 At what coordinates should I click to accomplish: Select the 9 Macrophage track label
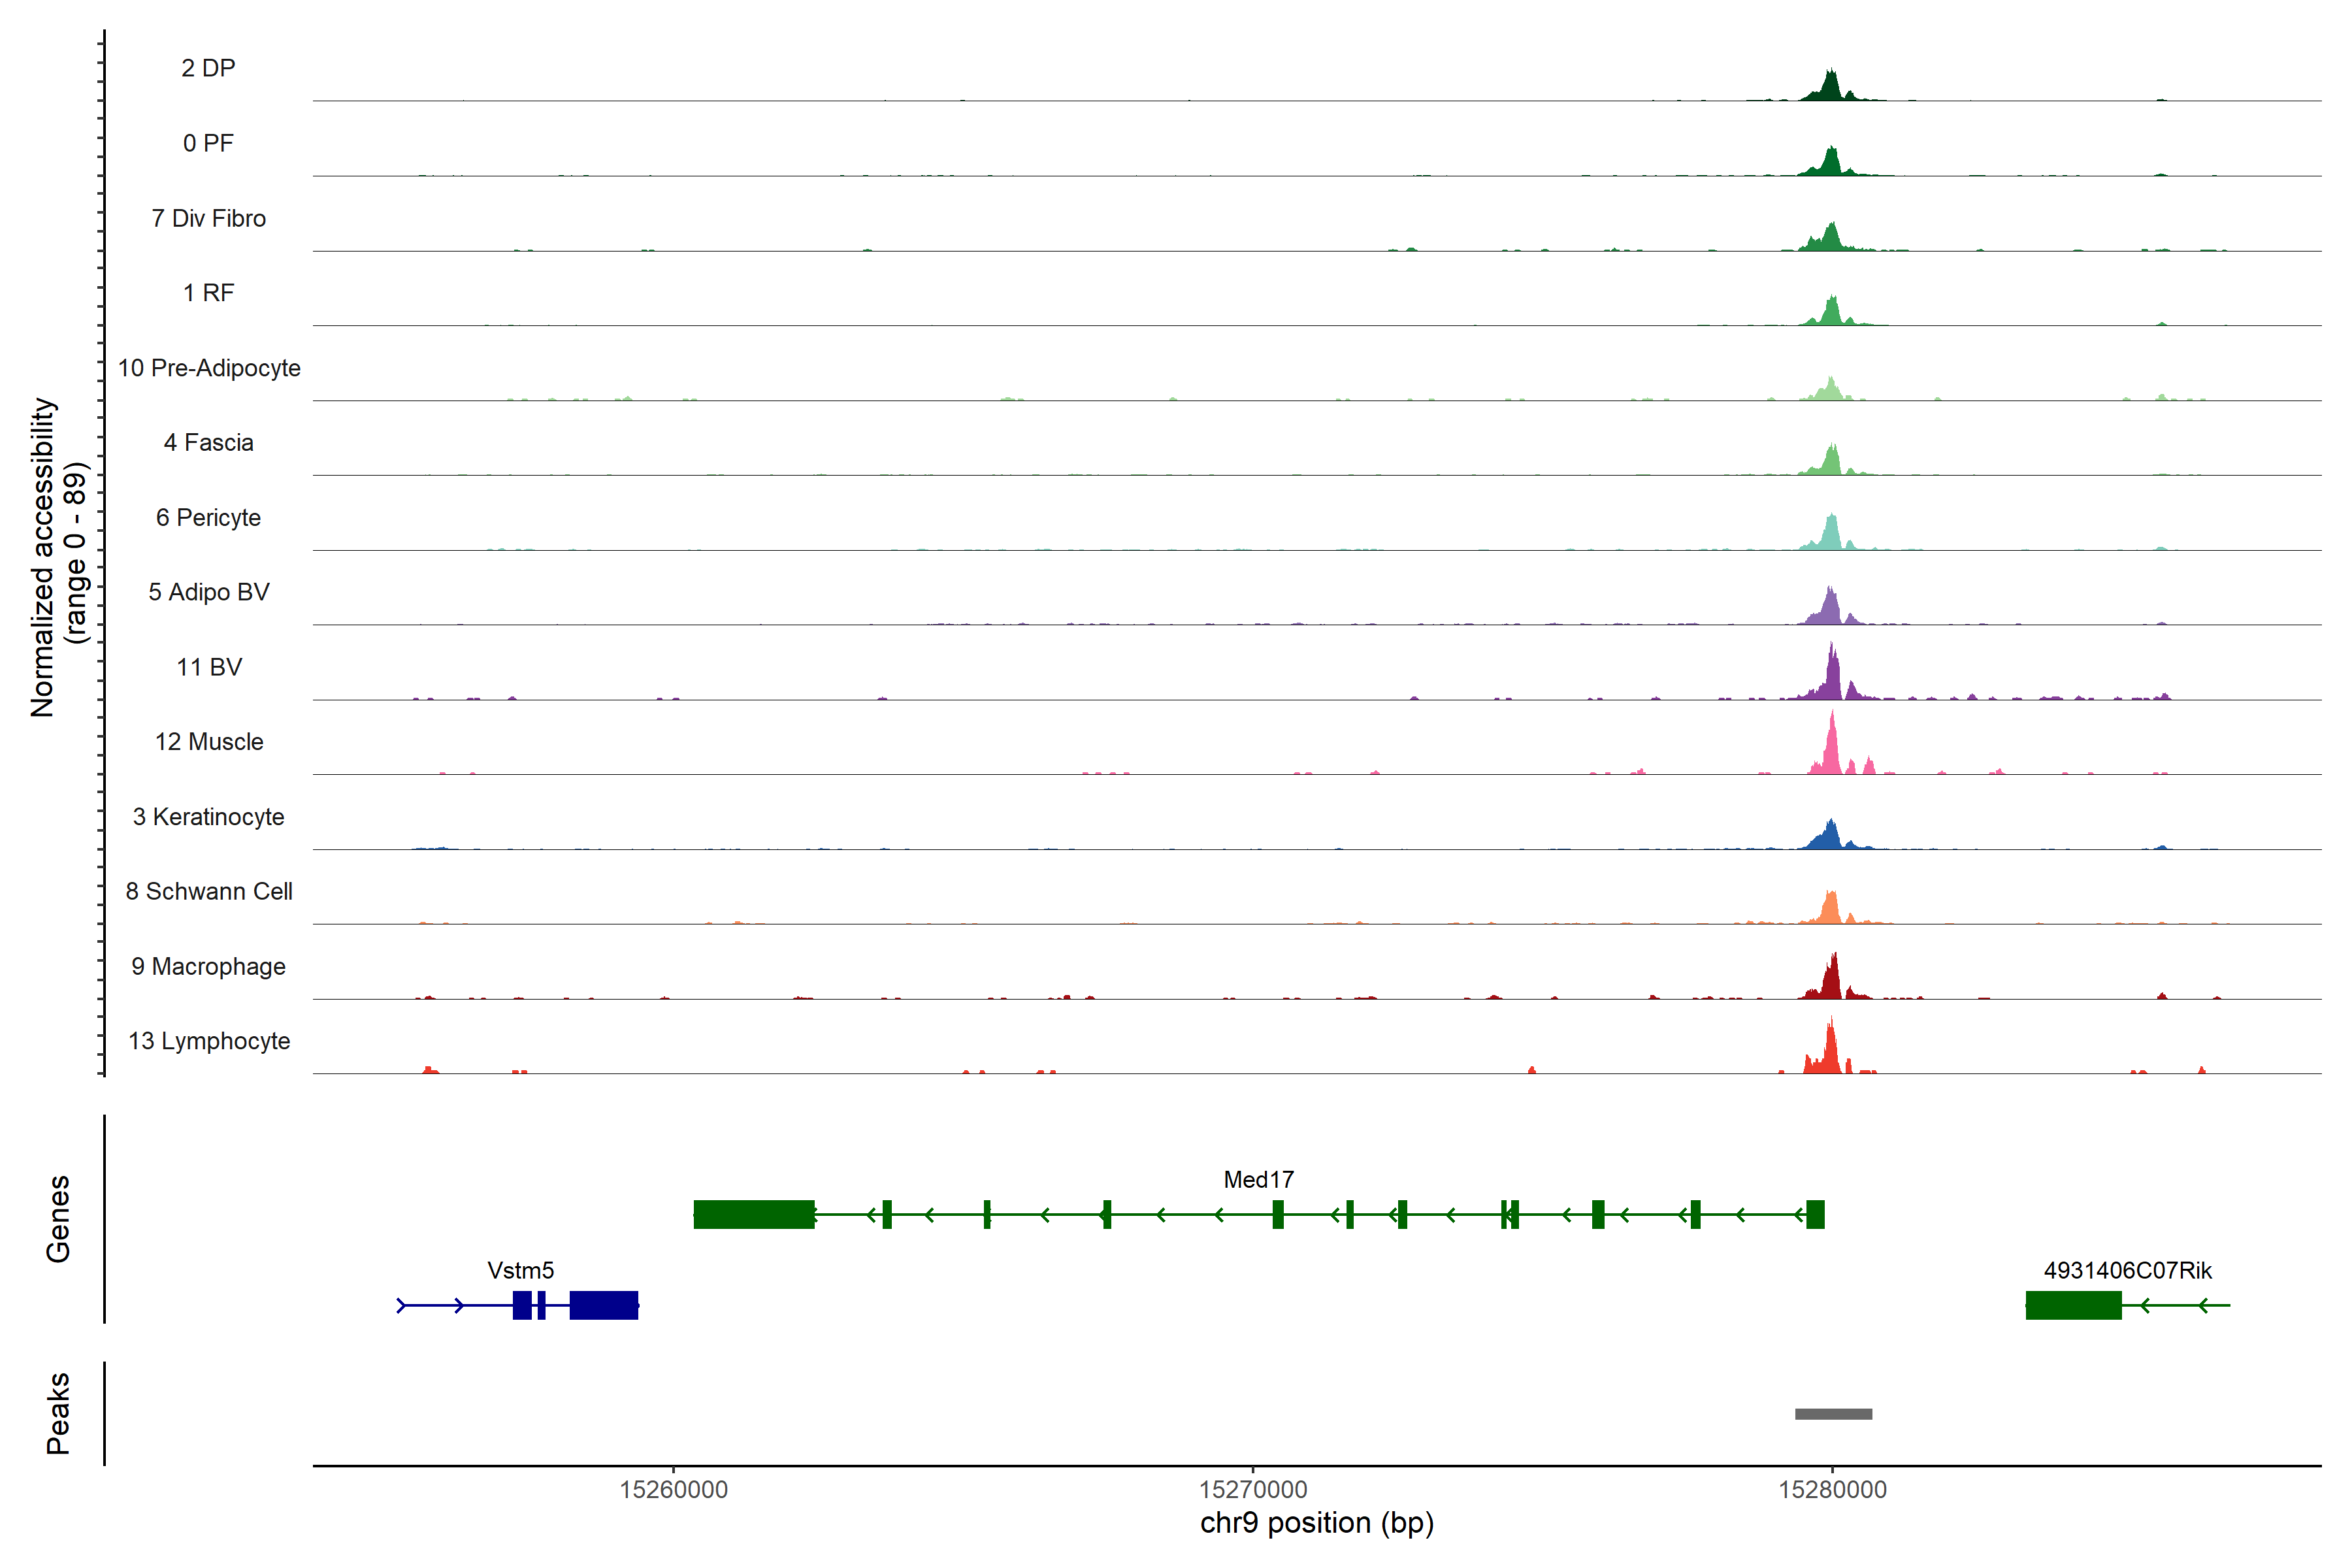point(208,967)
